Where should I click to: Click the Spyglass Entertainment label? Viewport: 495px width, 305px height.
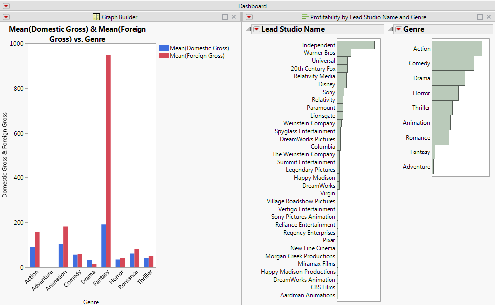(x=305, y=131)
